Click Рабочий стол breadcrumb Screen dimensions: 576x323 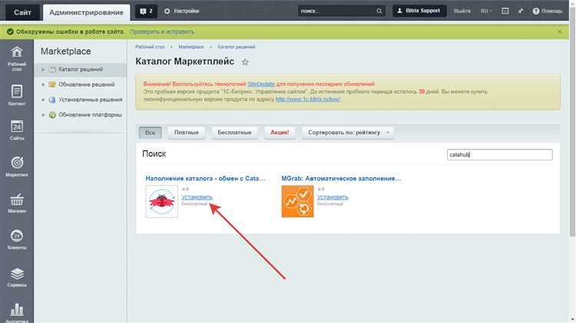[x=150, y=47]
